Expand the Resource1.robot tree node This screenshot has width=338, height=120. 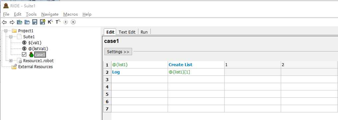11,61
